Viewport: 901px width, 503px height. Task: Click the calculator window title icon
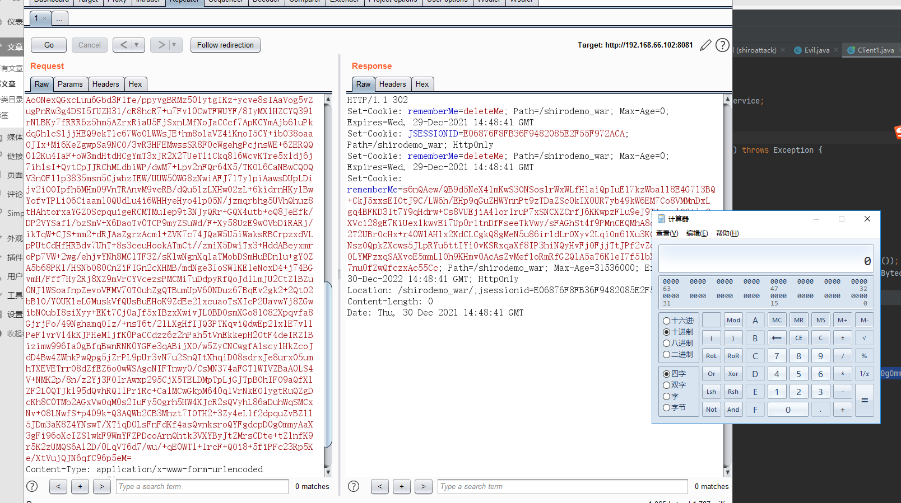pyautogui.click(x=661, y=219)
